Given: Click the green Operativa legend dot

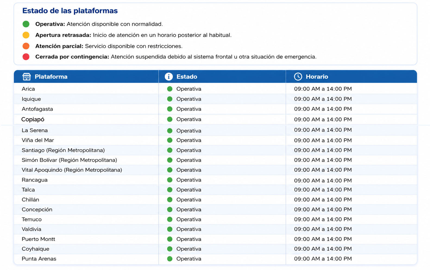Looking at the screenshot, I should 26,24.
